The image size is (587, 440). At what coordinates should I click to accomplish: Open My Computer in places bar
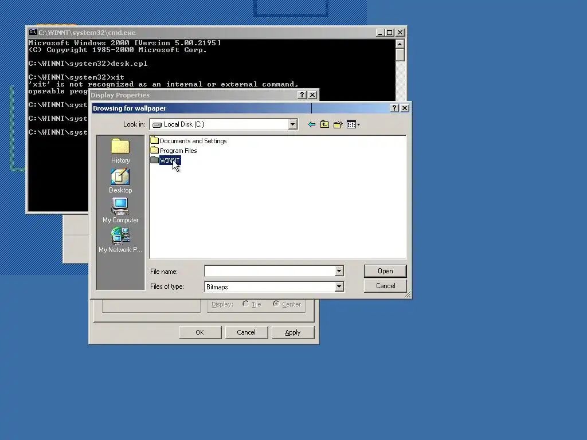(x=120, y=211)
